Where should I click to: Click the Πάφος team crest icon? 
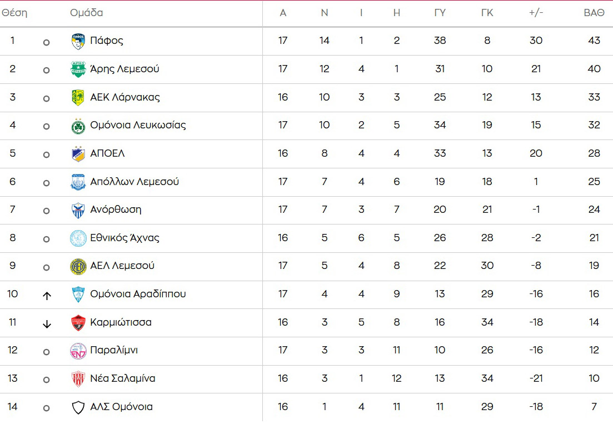[x=78, y=41]
